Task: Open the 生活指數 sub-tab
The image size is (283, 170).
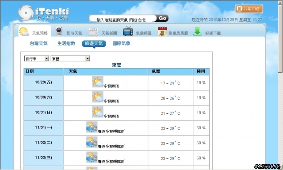Action: pos(66,43)
